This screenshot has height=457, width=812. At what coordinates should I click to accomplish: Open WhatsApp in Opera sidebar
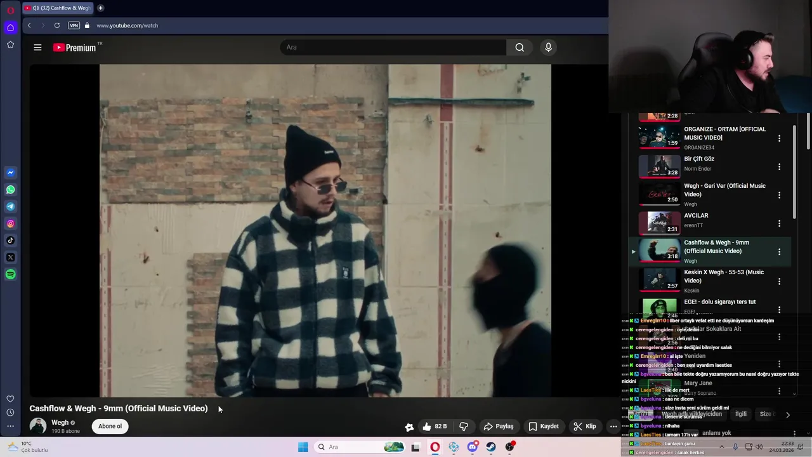click(10, 190)
